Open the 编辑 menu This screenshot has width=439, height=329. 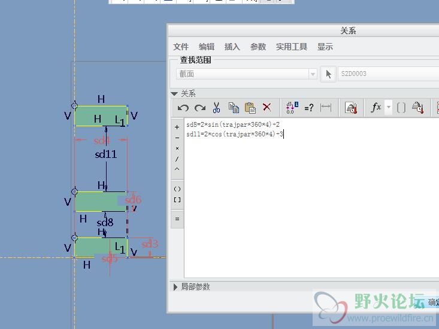(x=207, y=47)
